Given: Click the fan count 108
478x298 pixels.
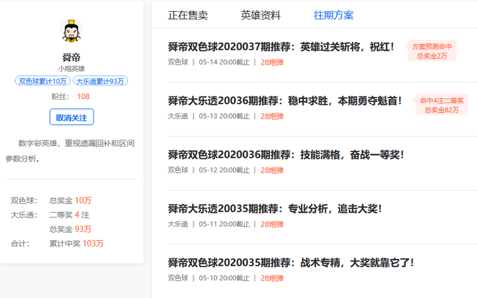Looking at the screenshot, I should [83, 97].
